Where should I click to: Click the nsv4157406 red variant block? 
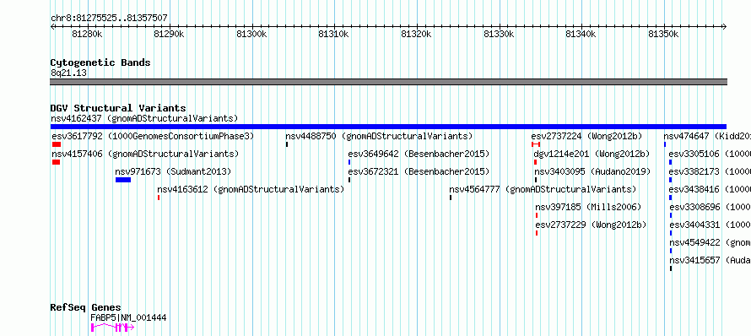point(56,162)
